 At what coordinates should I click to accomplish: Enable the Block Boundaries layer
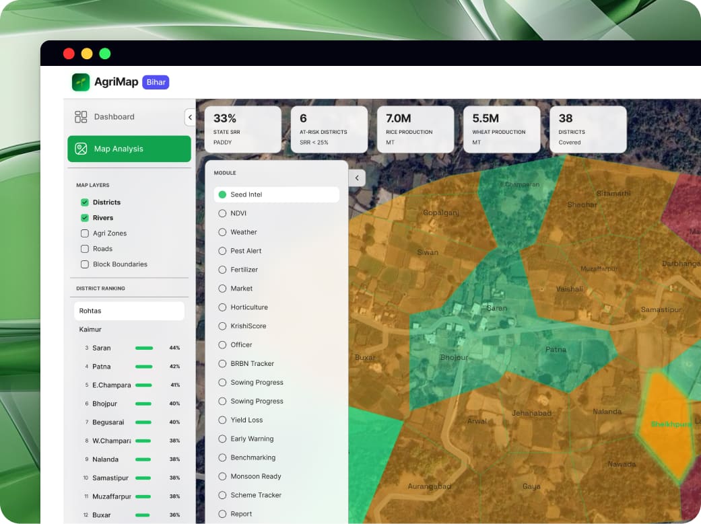point(84,264)
